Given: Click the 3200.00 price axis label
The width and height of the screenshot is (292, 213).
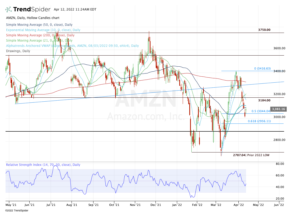Looking at the screenshot, I should 279,94.
